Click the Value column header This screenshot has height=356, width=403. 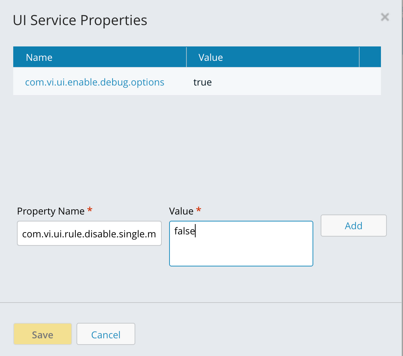211,57
